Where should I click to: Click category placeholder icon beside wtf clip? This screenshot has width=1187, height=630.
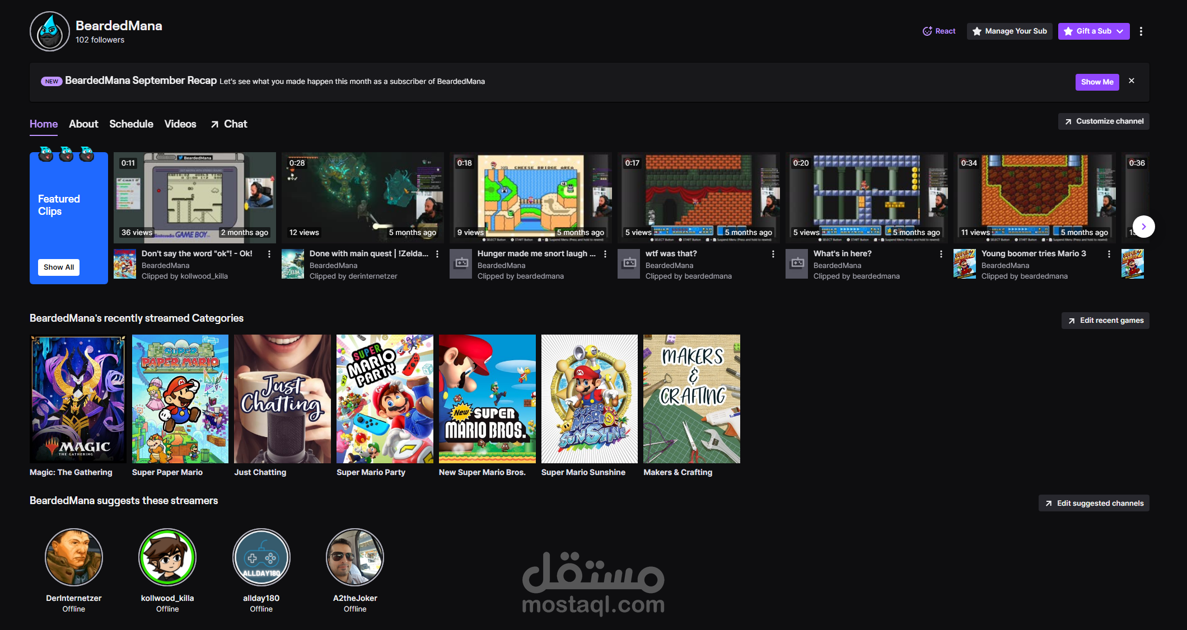[x=629, y=264]
